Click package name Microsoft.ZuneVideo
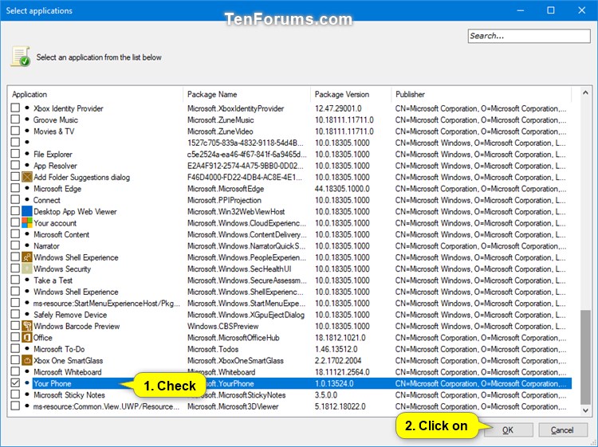 (x=220, y=131)
